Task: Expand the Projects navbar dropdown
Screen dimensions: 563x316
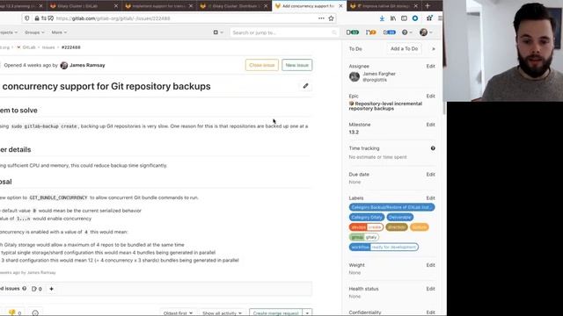Action: 9,32
